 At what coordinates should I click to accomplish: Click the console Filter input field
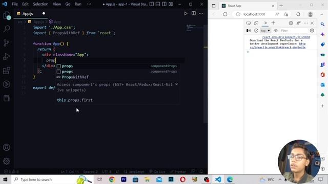(x=294, y=31)
